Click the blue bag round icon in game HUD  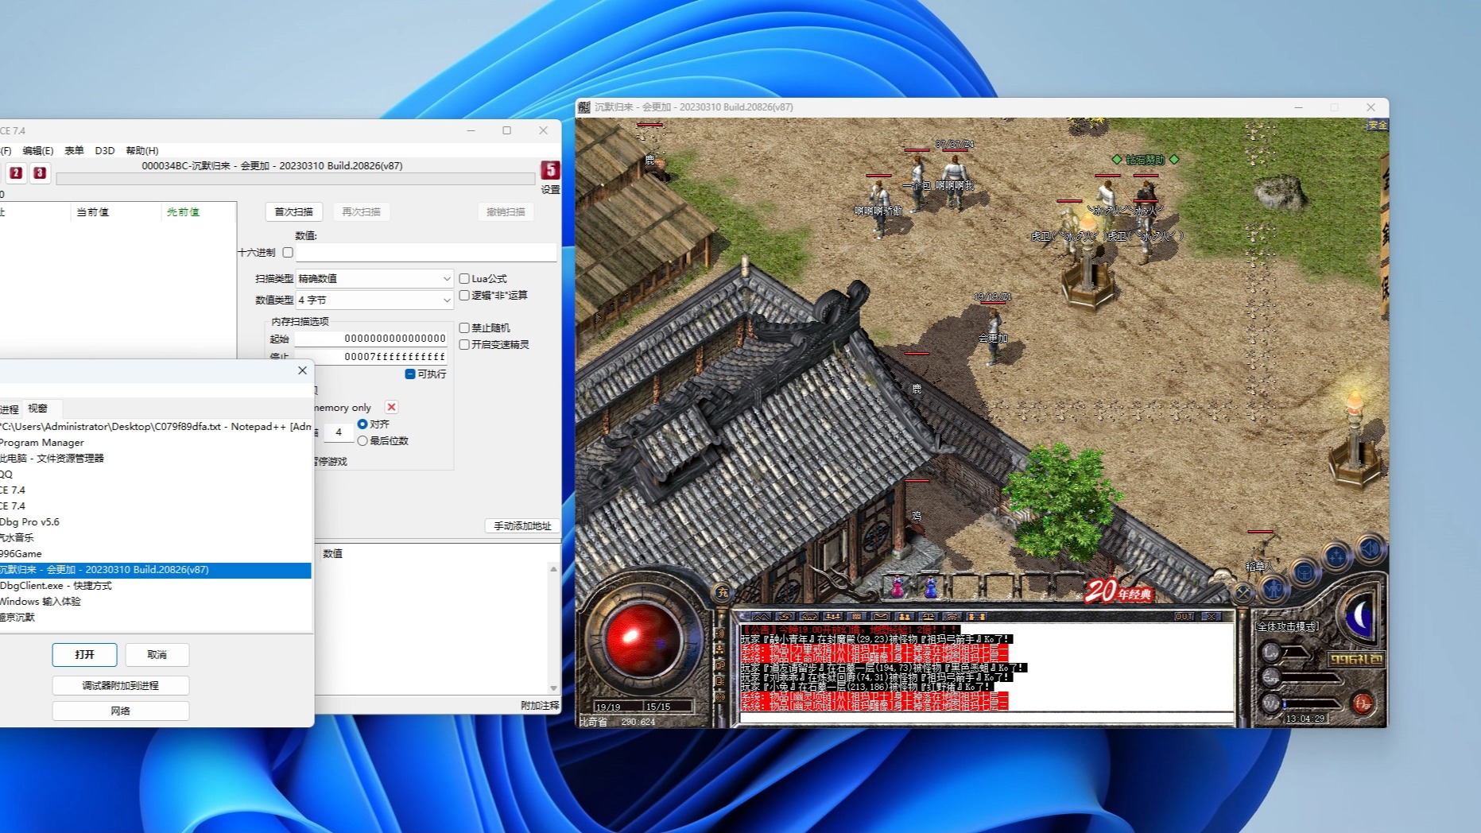click(x=1304, y=571)
